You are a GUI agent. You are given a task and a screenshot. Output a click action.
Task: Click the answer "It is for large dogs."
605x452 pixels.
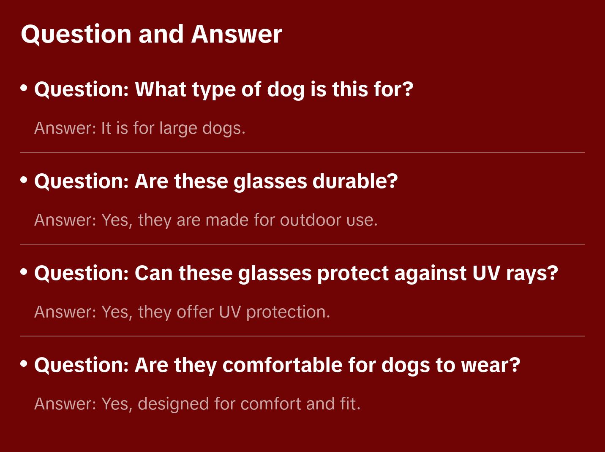pyautogui.click(x=140, y=128)
